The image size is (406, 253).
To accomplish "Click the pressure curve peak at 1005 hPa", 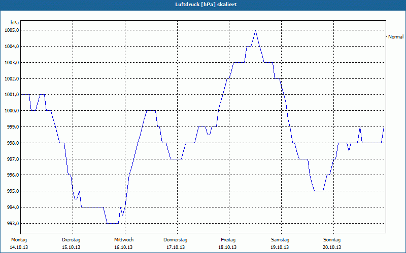I will click(256, 30).
